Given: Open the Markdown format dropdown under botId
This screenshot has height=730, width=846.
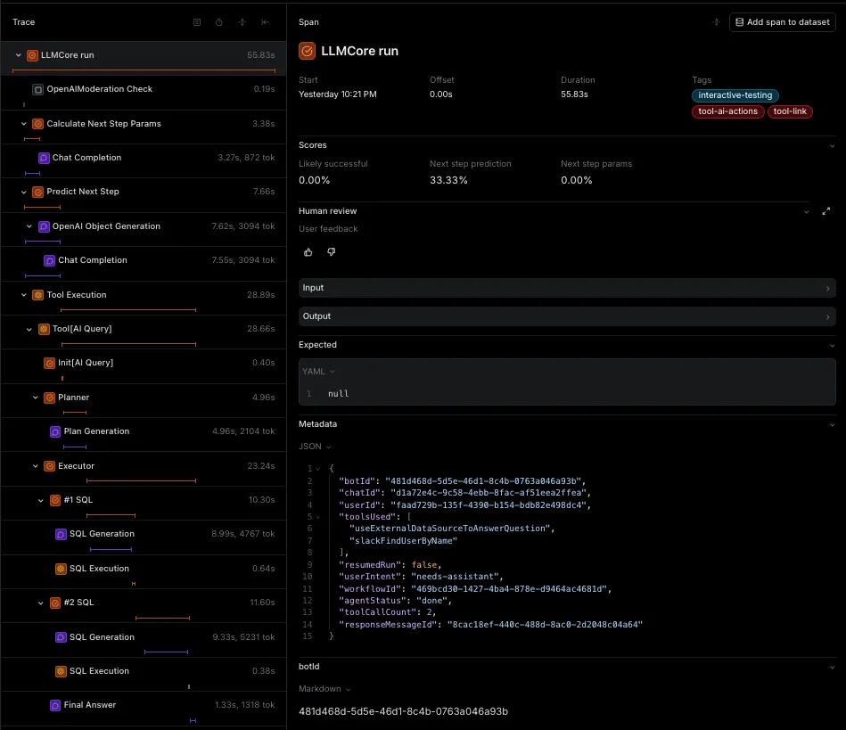Looking at the screenshot, I should pyautogui.click(x=324, y=689).
